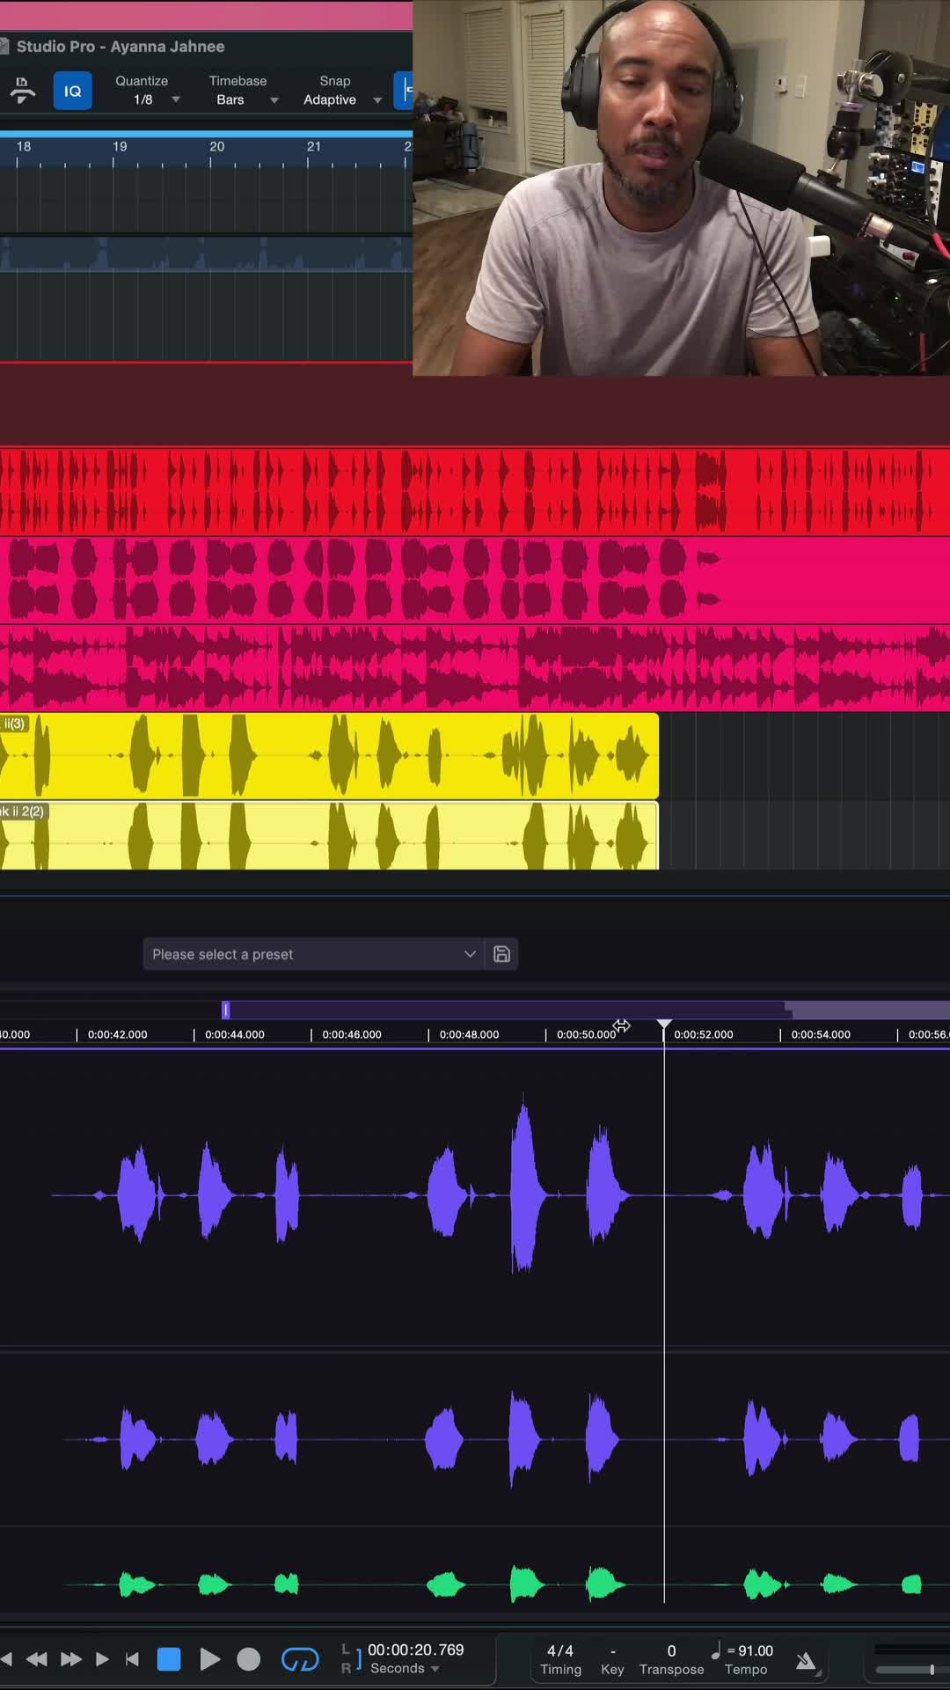Start playback with the large play button
950x1690 pixels.
tap(209, 1659)
